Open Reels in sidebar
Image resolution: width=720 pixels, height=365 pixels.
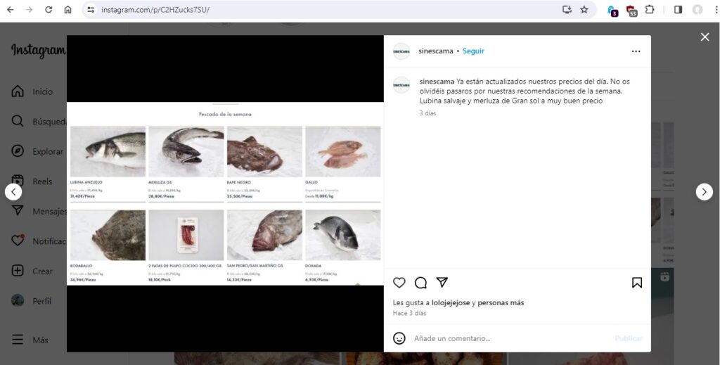[x=32, y=181]
